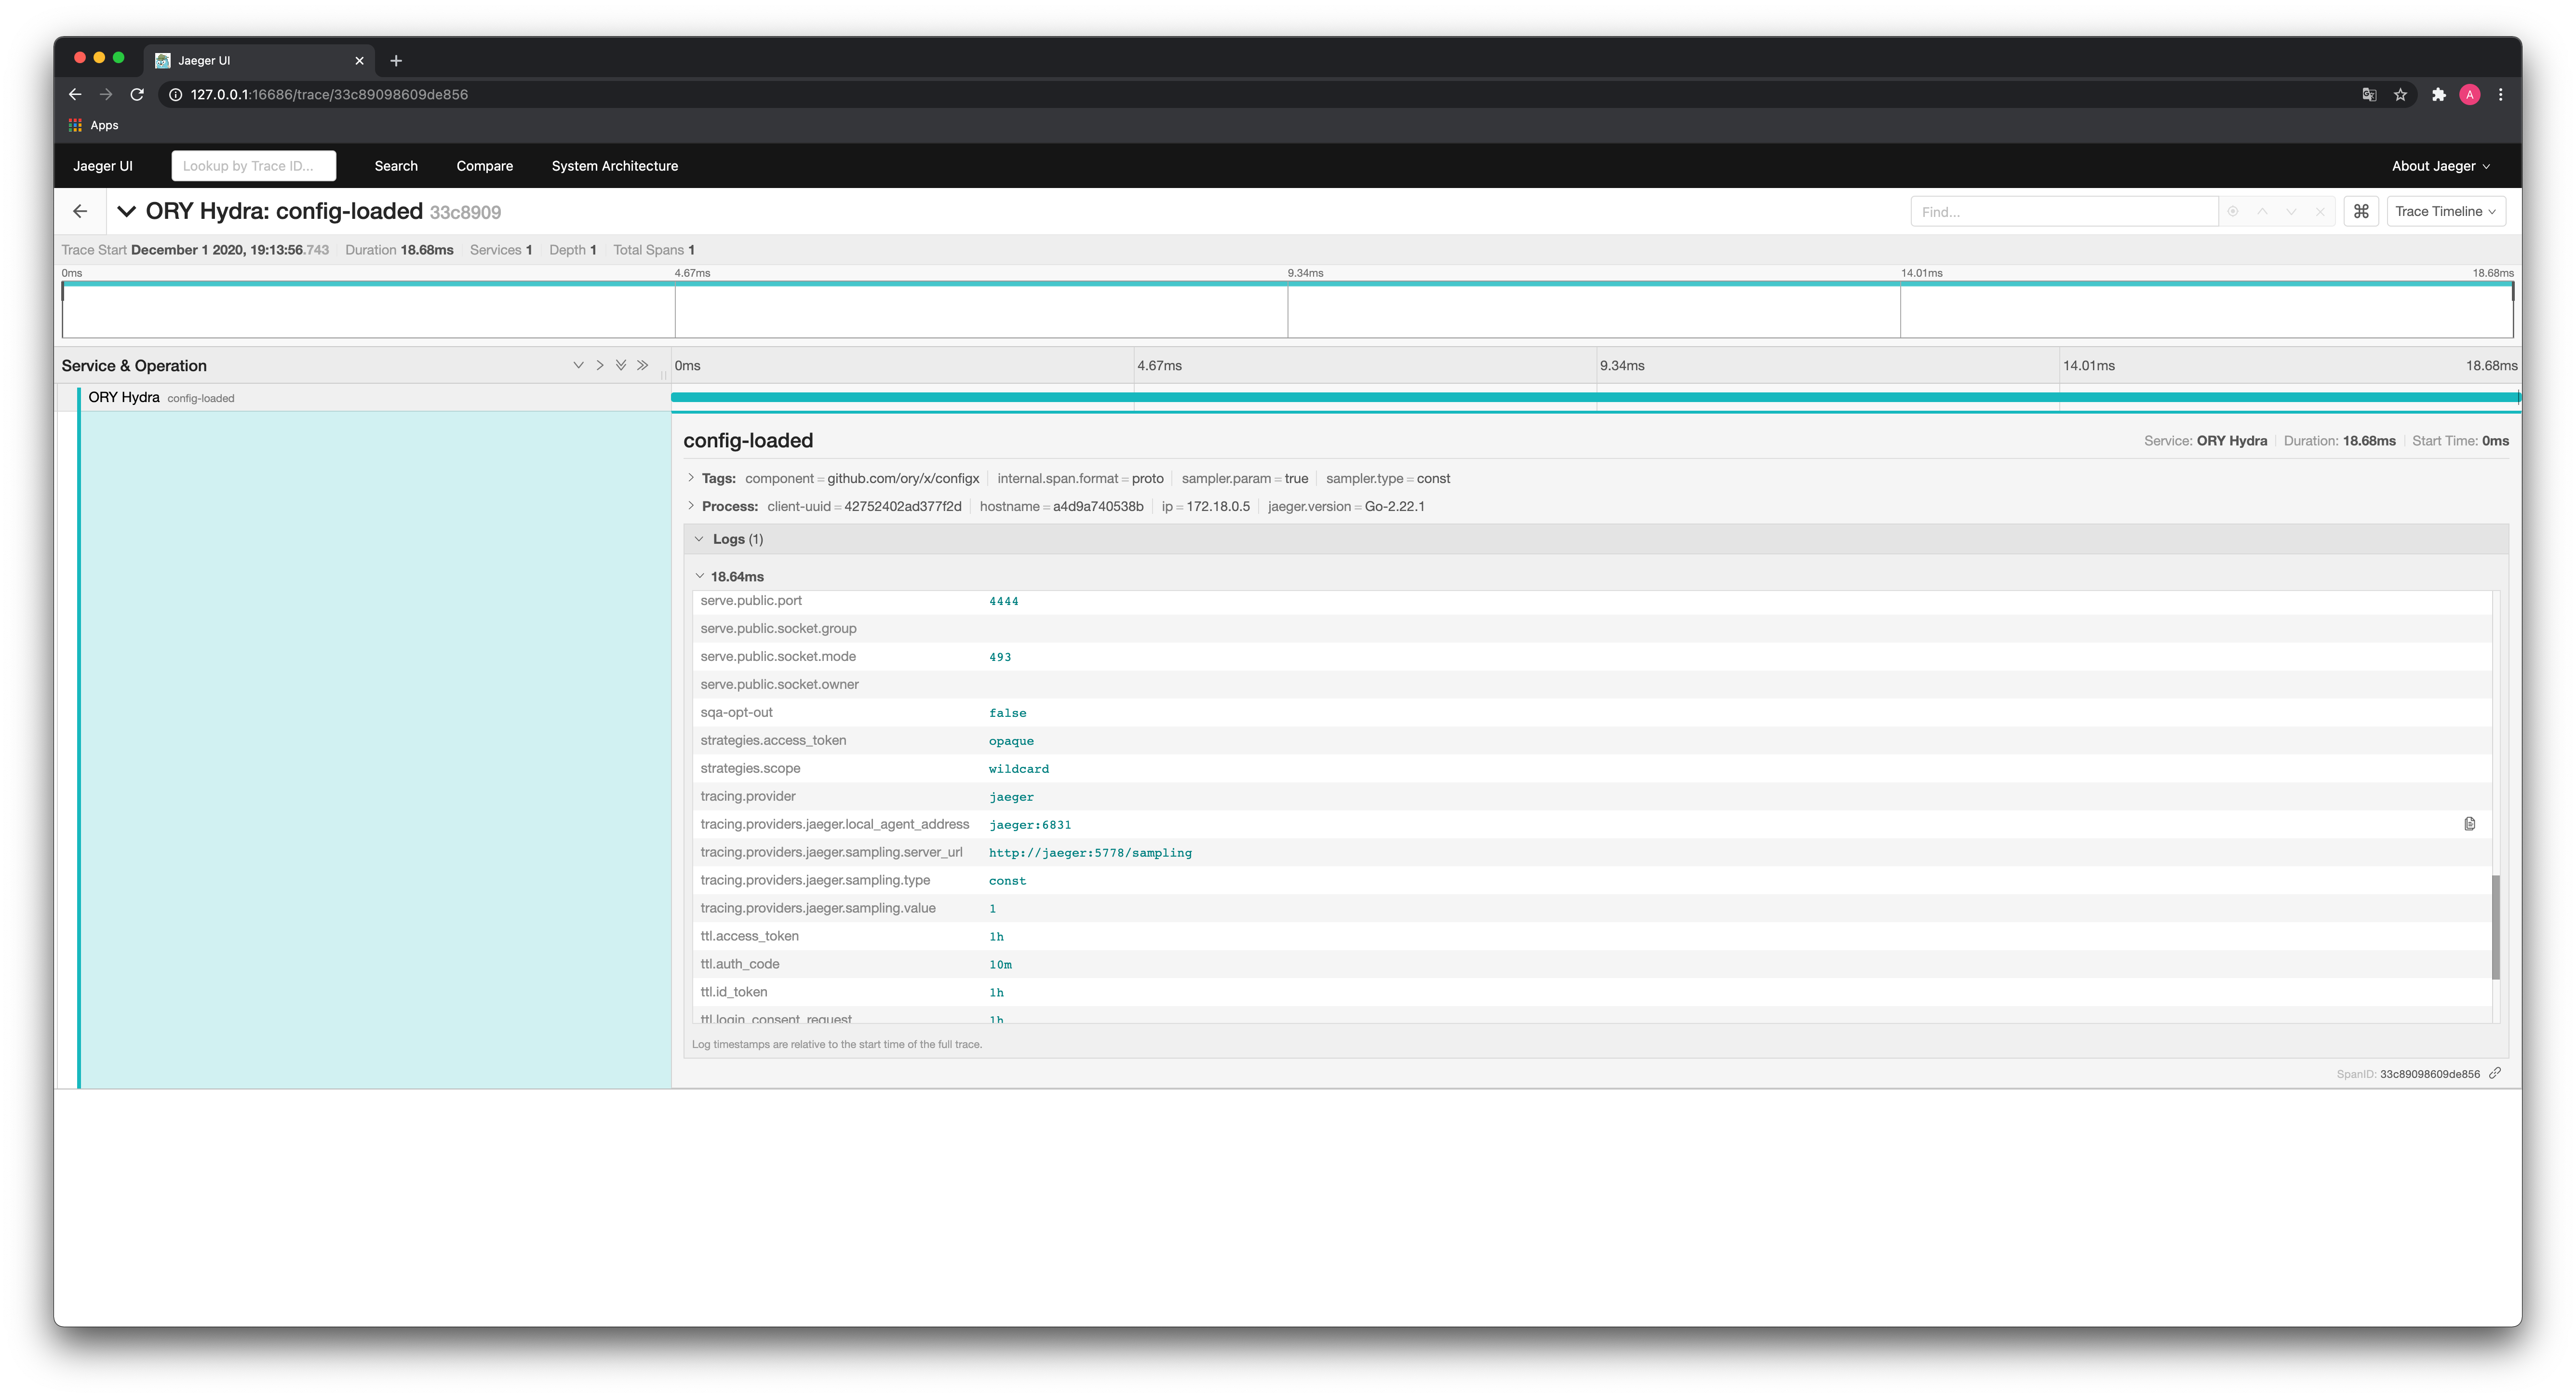
Task: Go back using the trace page arrow
Action: click(x=80, y=211)
